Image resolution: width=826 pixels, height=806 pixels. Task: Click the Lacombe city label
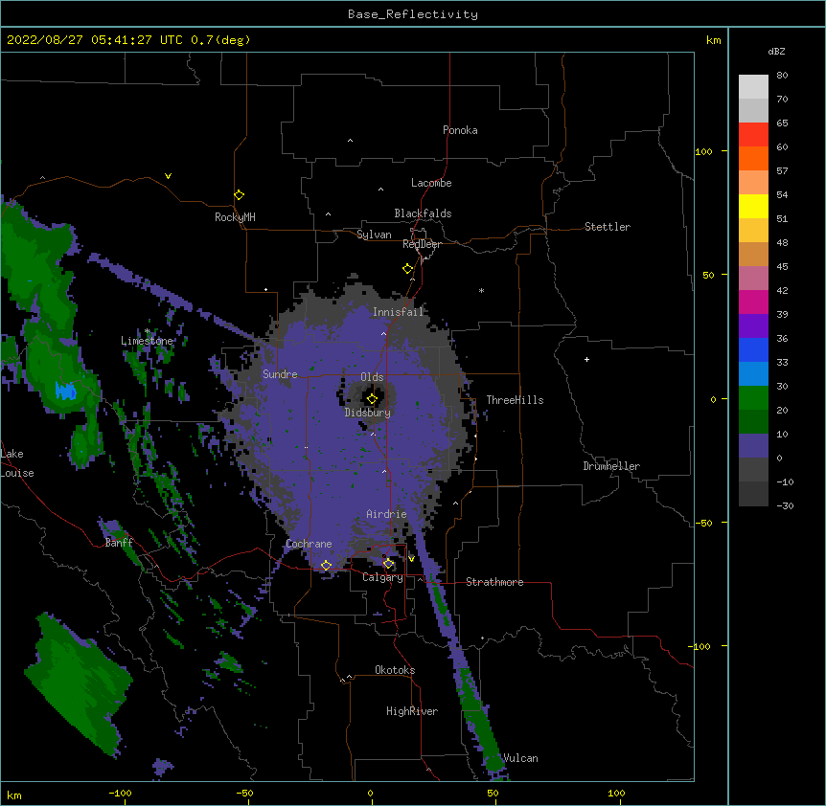coord(431,183)
